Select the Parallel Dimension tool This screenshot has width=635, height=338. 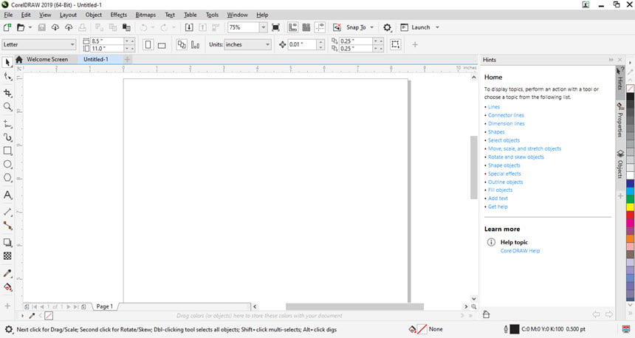tap(7, 212)
